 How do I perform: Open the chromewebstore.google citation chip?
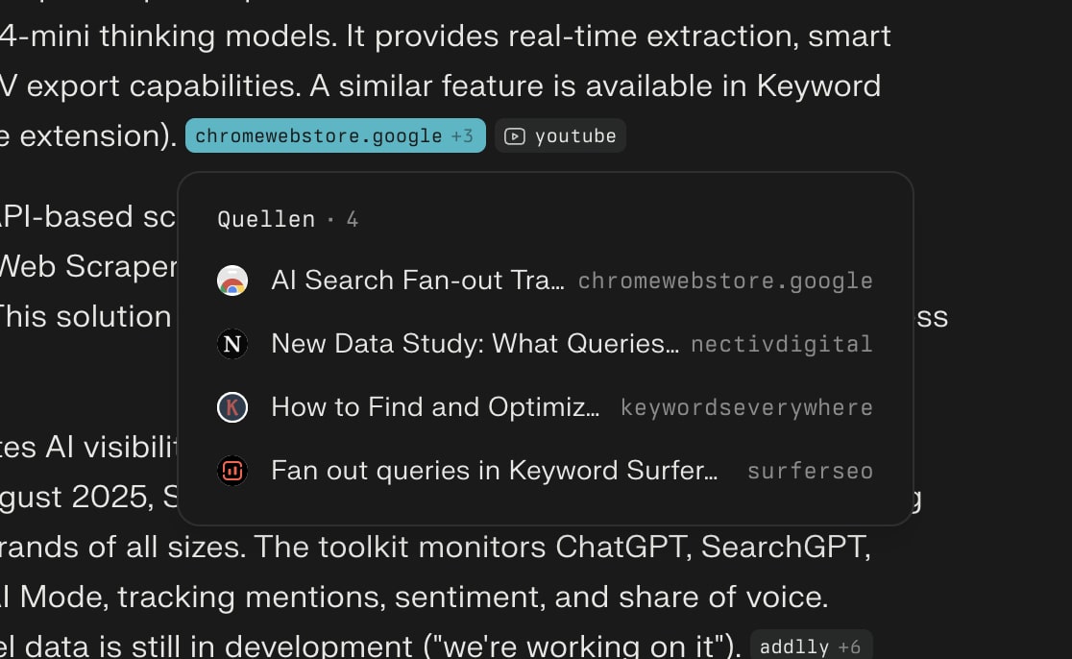click(x=319, y=136)
